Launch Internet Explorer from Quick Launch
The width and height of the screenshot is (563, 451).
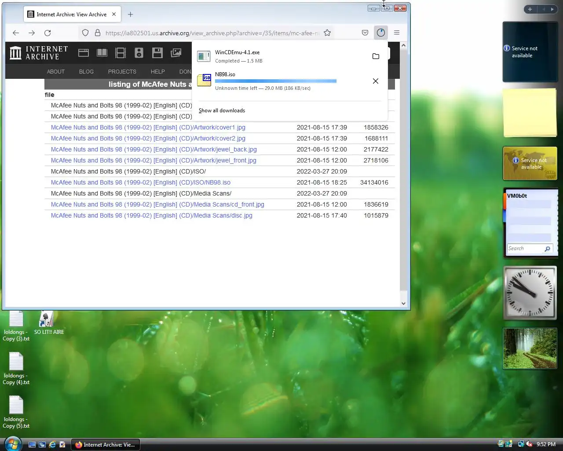52,445
